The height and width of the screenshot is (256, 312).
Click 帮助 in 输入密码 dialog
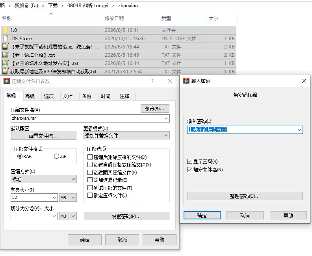click(x=288, y=215)
